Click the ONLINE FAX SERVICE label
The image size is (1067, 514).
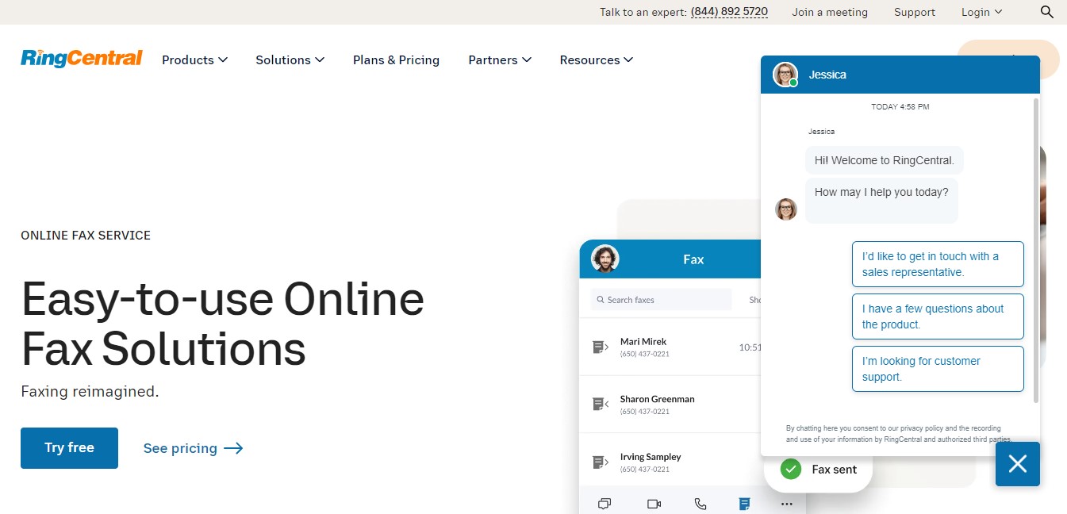[86, 236]
